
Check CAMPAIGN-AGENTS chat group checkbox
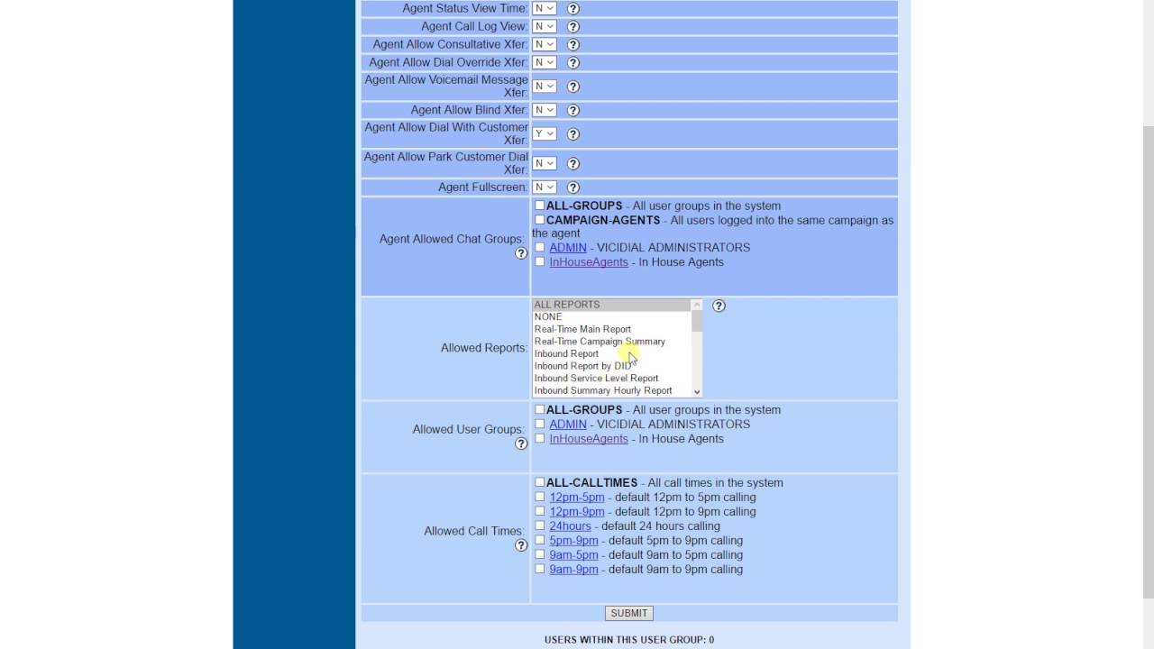(x=540, y=220)
